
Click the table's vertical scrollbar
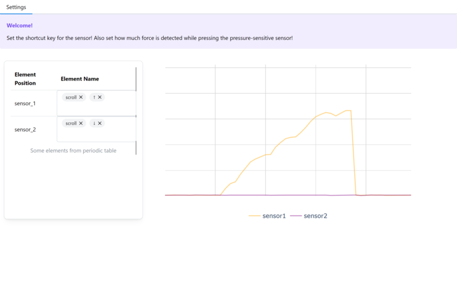[136, 111]
